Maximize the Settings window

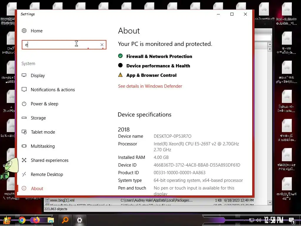click(232, 14)
